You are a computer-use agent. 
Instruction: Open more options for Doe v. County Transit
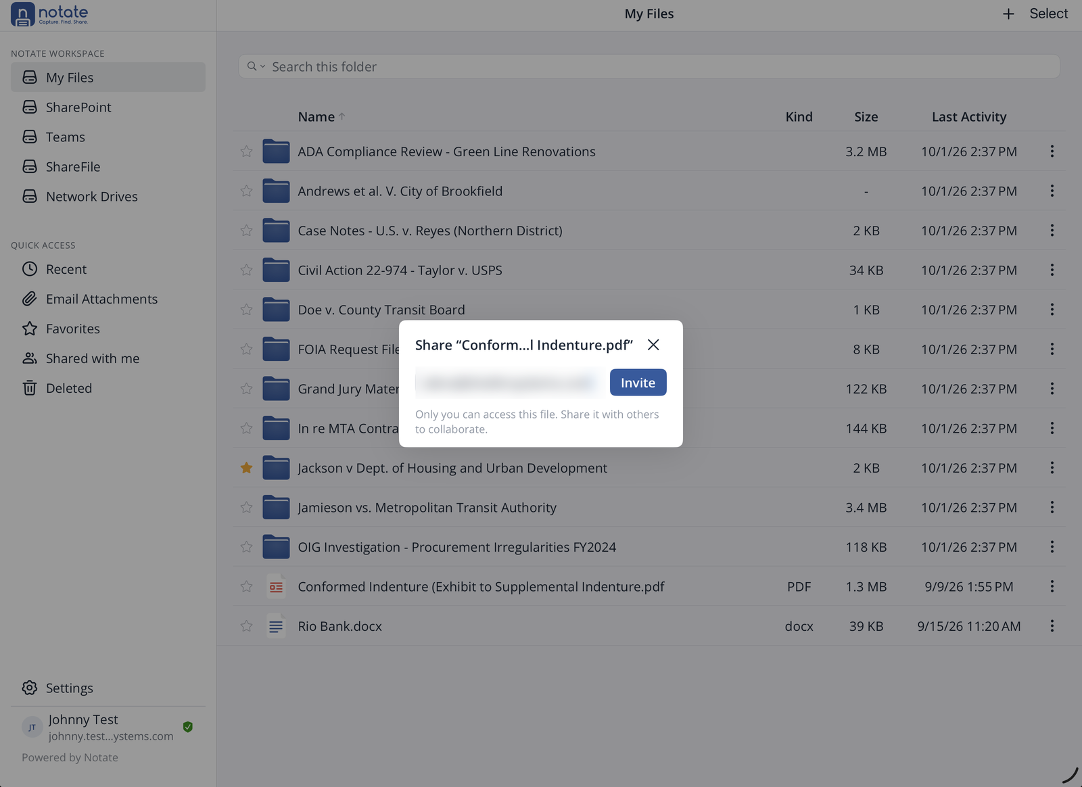tap(1052, 310)
